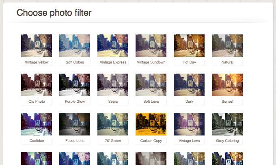Click the Carbon Copy label

[x=151, y=141]
